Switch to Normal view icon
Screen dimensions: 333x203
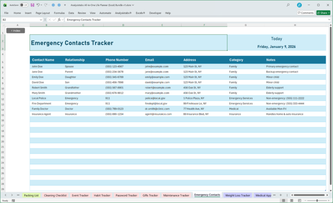pos(283,201)
